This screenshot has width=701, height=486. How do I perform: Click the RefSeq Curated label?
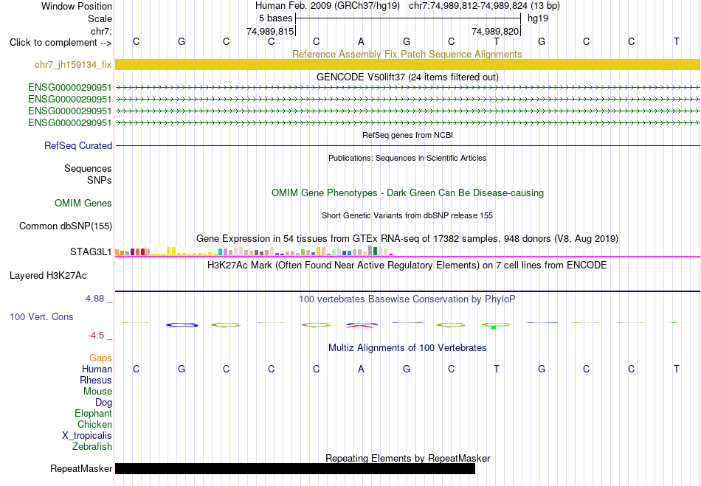[78, 145]
